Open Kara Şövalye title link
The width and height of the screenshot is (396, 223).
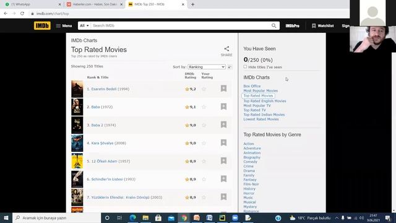(x=102, y=143)
